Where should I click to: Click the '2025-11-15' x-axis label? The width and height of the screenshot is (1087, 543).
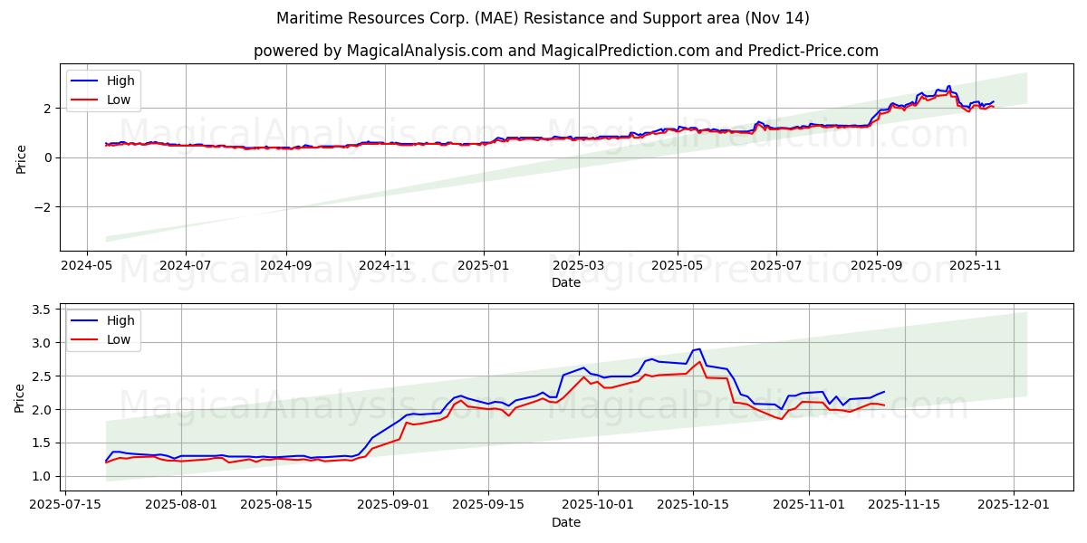click(906, 507)
